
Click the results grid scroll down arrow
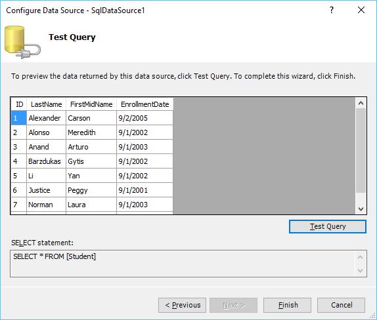pos(361,209)
